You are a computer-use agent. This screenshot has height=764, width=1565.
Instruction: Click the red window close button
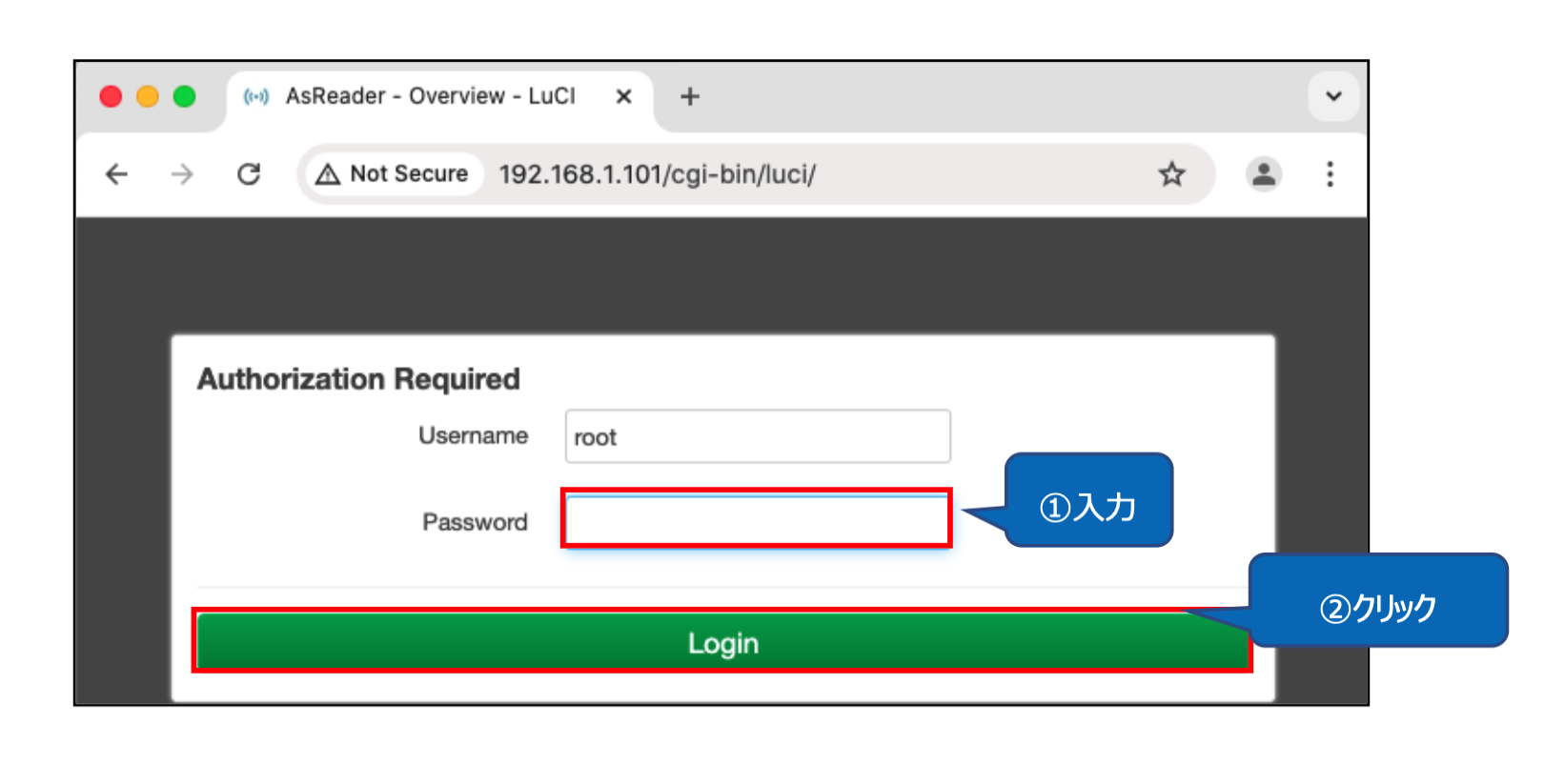tap(111, 96)
